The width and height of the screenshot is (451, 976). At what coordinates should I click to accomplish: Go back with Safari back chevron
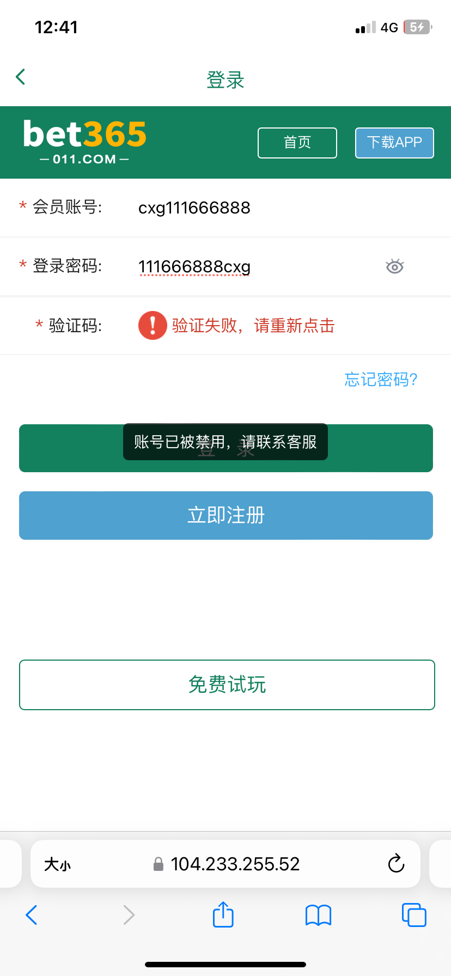coord(32,915)
